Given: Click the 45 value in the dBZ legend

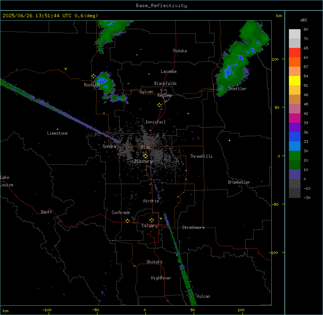Looking at the screenshot, I should tap(306, 104).
